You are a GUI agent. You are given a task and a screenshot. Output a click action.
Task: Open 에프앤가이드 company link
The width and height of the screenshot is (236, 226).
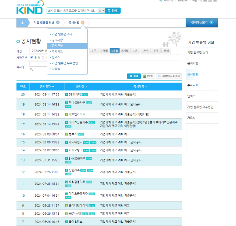tap(77, 114)
